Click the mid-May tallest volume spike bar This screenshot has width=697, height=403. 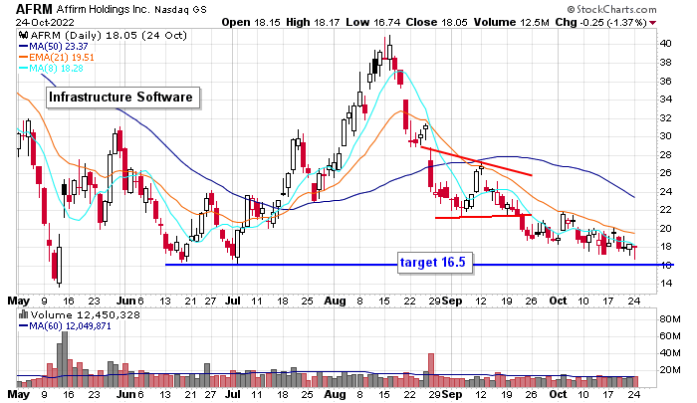pyautogui.click(x=65, y=359)
